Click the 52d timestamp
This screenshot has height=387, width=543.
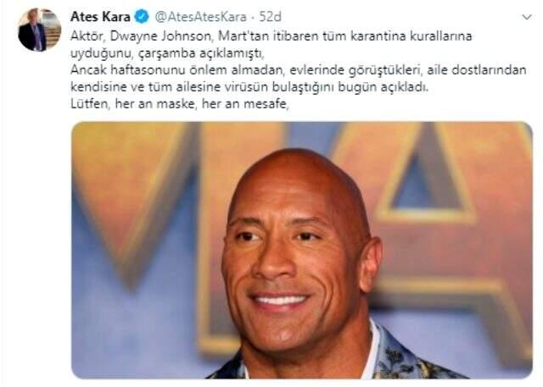pyautogui.click(x=270, y=17)
